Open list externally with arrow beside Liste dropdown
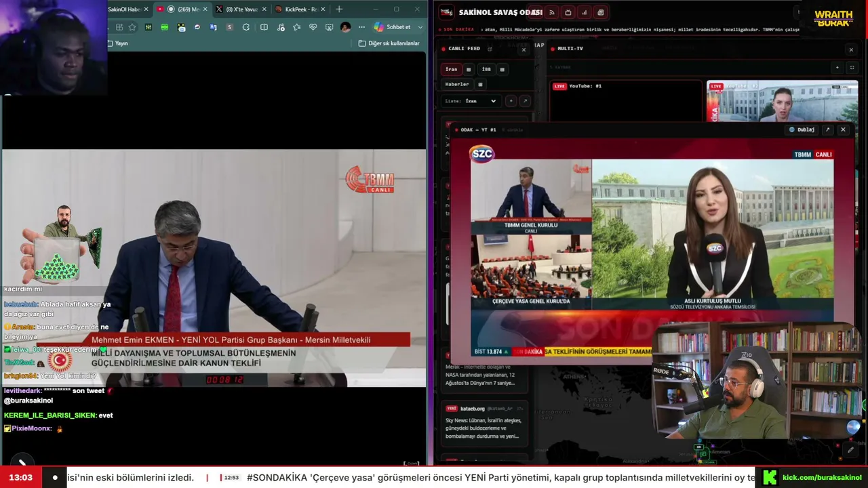This screenshot has height=488, width=868. click(x=524, y=101)
